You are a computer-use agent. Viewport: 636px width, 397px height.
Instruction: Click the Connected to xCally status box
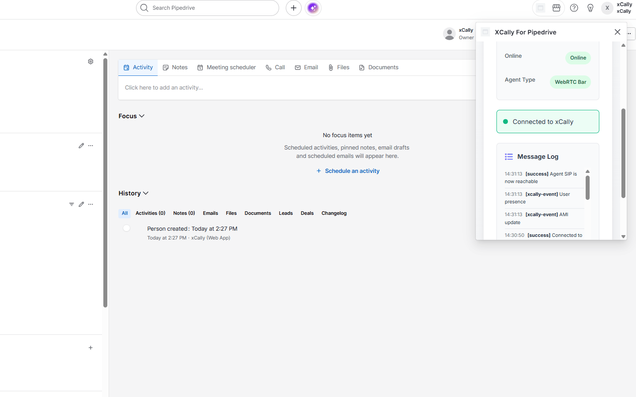(x=548, y=122)
